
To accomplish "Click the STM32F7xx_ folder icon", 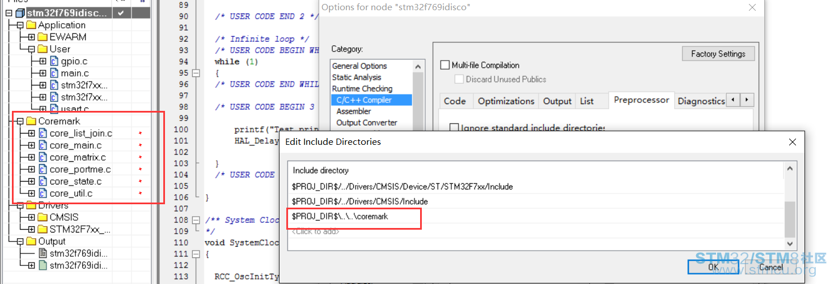I will pyautogui.click(x=43, y=229).
